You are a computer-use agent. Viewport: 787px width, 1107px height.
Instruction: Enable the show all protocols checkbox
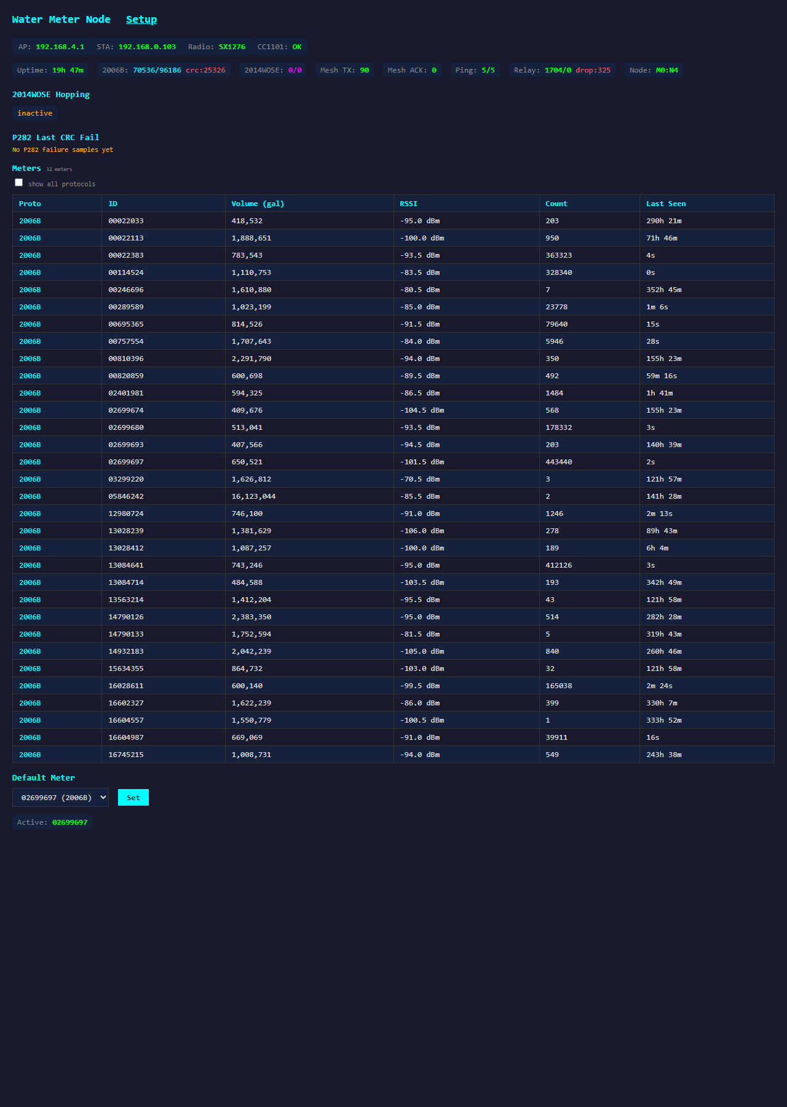click(x=19, y=183)
